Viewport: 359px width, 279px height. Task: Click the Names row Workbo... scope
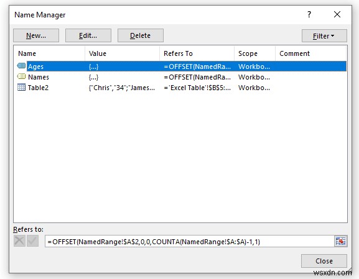[x=254, y=77]
